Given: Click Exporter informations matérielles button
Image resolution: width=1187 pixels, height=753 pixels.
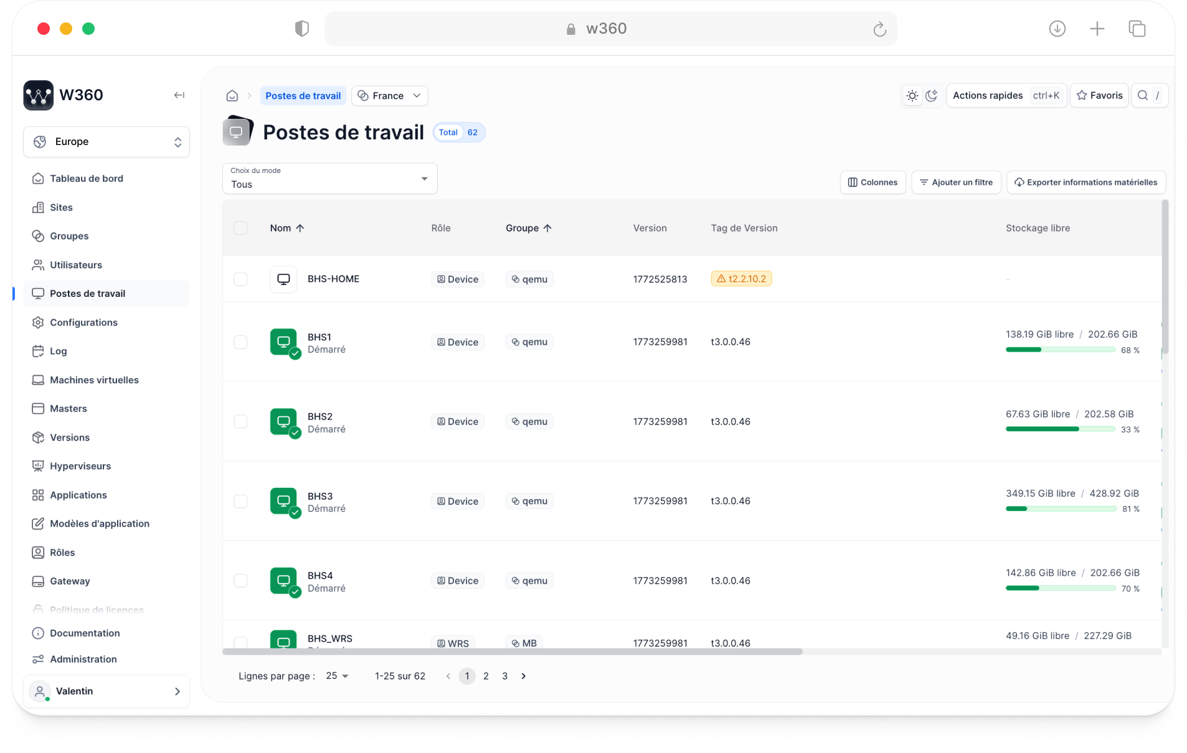Looking at the screenshot, I should pos(1085,182).
